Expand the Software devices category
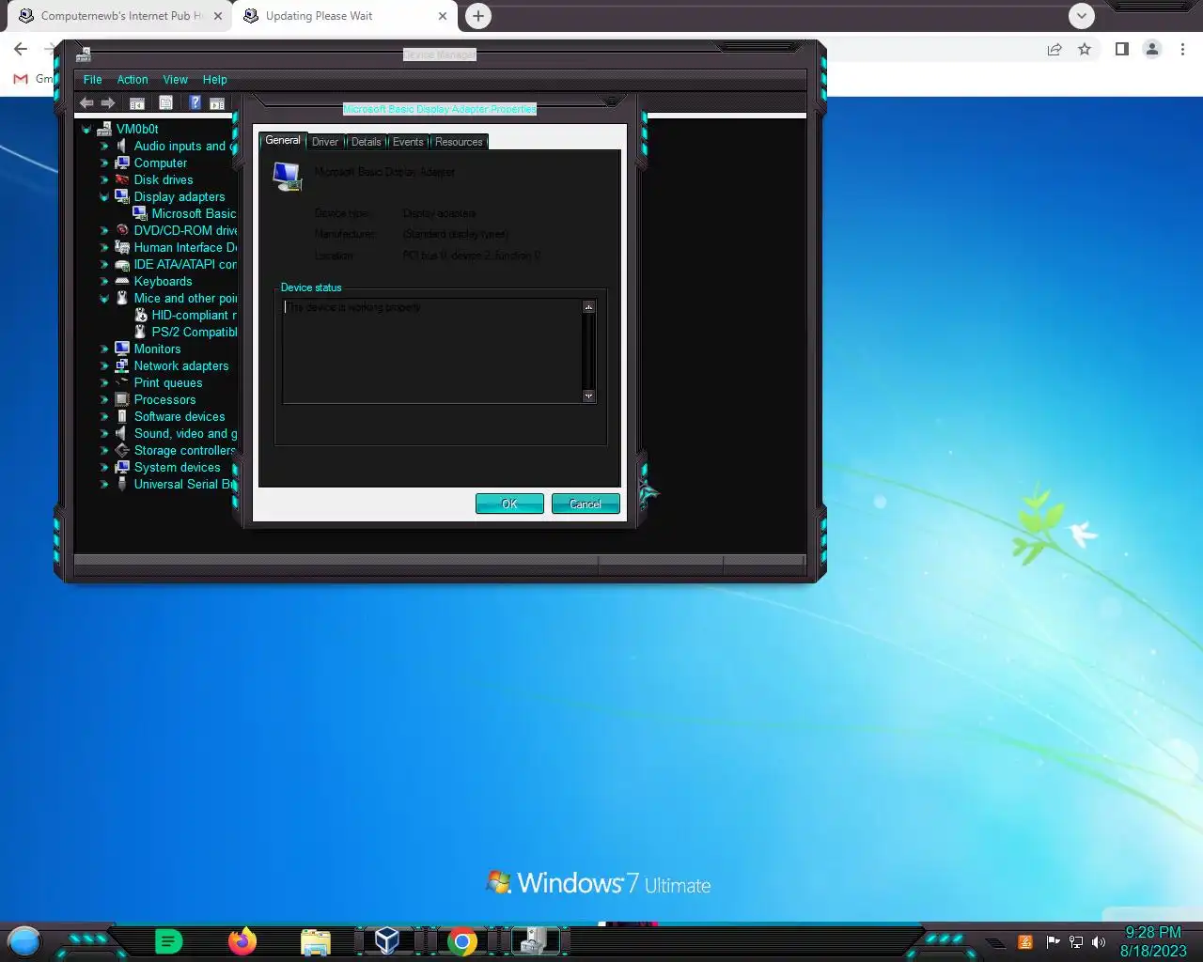Image resolution: width=1203 pixels, height=962 pixels. pyautogui.click(x=104, y=416)
